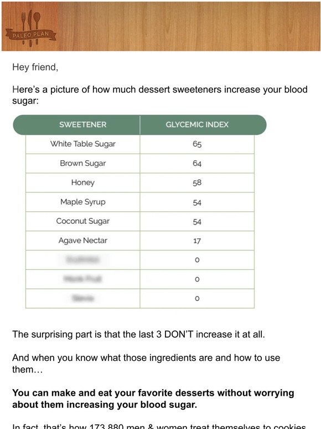Click the 'last 3 DON'T increase' sentence

point(138,334)
